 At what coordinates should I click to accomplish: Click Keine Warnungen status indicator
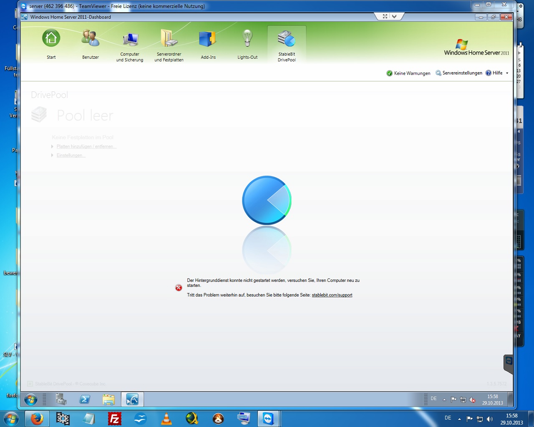[408, 73]
